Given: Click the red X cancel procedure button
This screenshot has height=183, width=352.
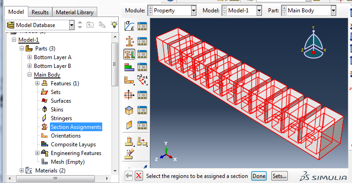Looking at the screenshot, I should [139, 176].
